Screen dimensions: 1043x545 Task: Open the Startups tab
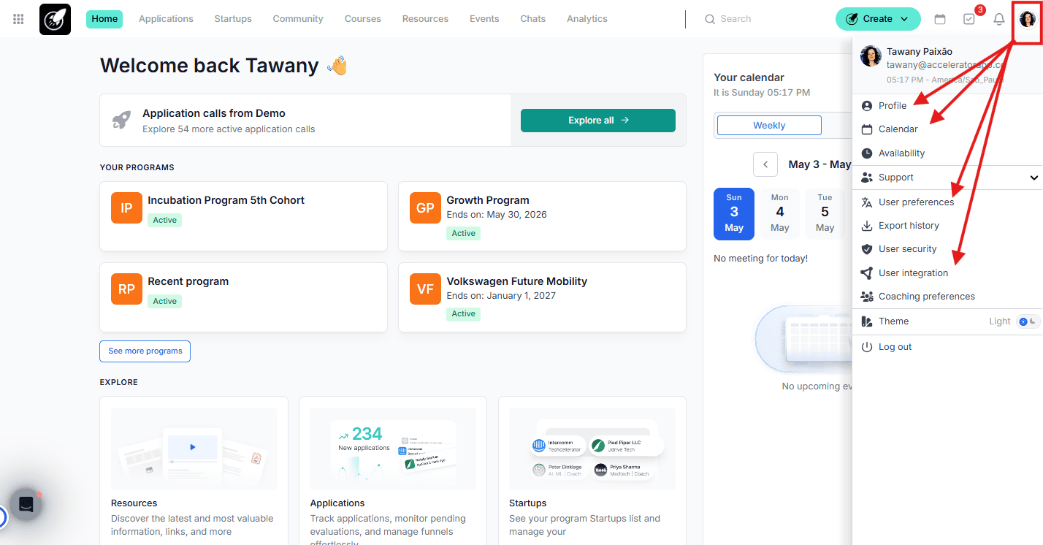coord(233,19)
